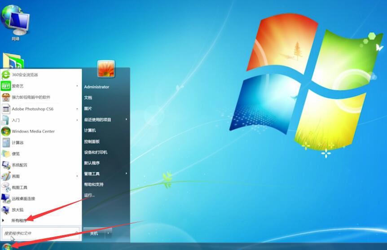387x250 pixels.
Task: Open Documents (文档) from Start menu
Action: tap(88, 98)
